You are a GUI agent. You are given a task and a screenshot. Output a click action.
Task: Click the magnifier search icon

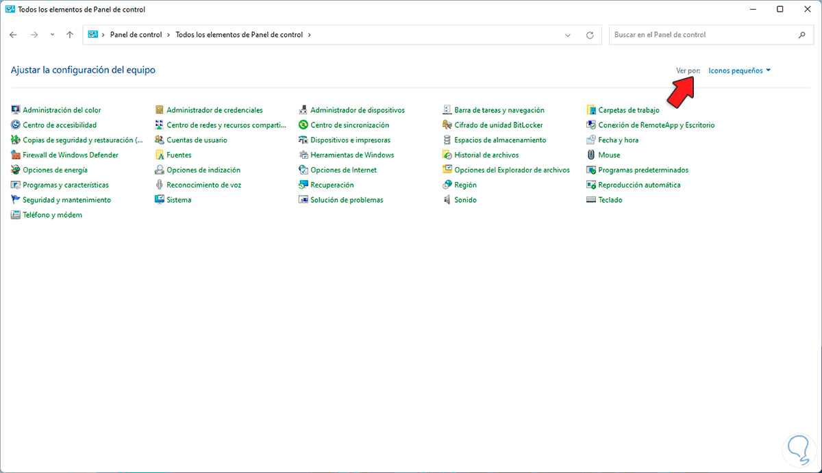[x=802, y=35]
